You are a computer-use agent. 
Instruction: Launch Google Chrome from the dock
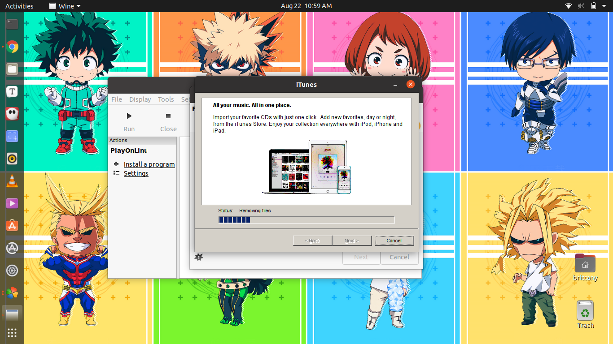point(12,47)
